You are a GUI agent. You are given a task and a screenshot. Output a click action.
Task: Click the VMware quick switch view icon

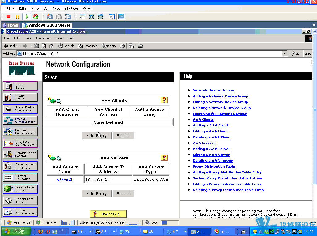point(100,17)
